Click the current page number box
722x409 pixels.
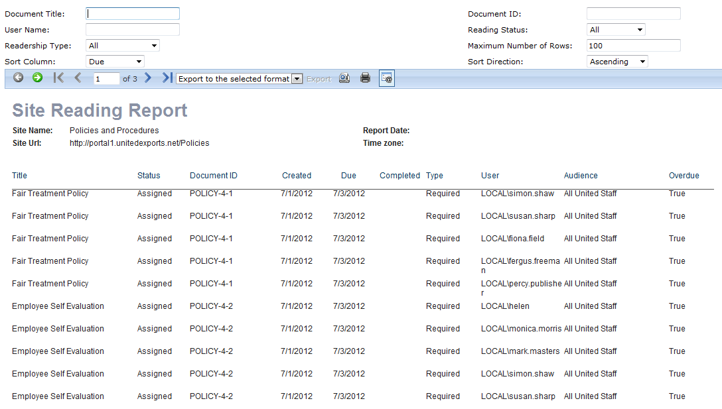[x=106, y=79]
